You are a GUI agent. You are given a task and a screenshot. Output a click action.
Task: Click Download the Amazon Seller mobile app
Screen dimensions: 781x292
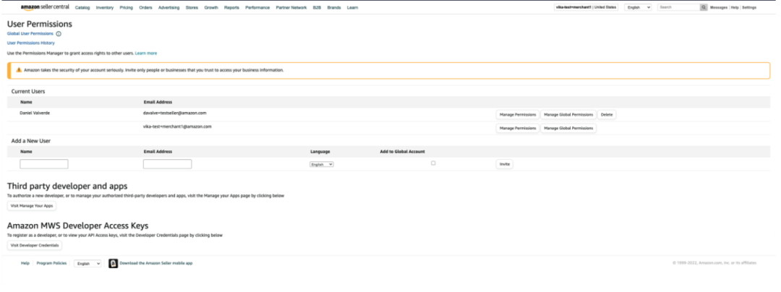(156, 263)
